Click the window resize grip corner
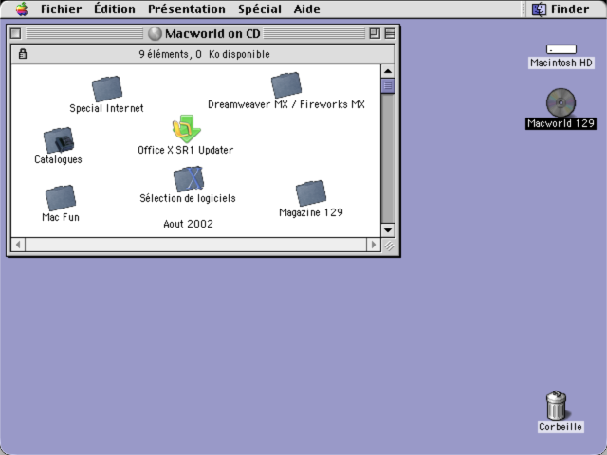 [389, 245]
